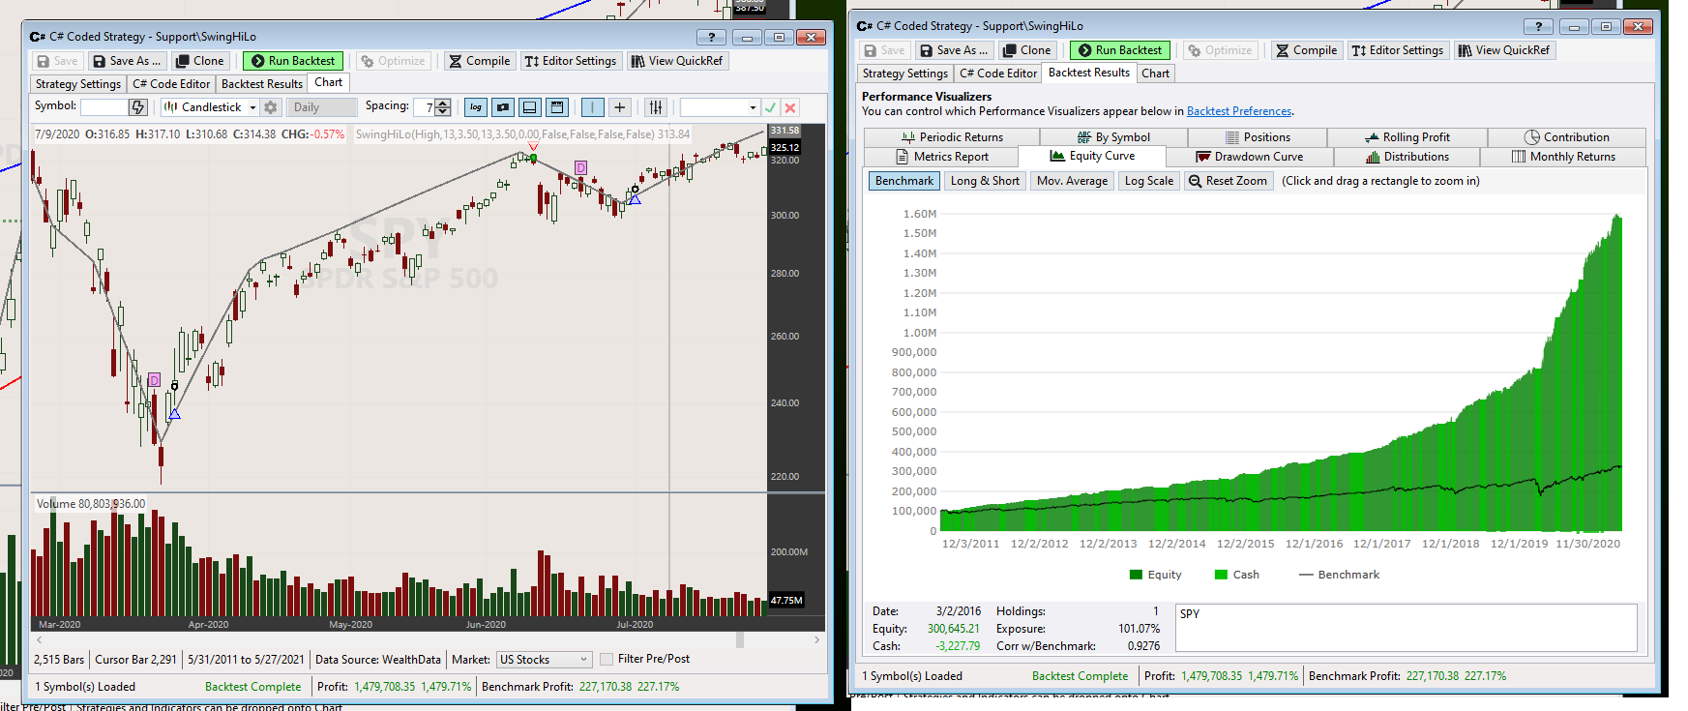
Task: Click the vertical line cursor icon
Action: tap(593, 107)
